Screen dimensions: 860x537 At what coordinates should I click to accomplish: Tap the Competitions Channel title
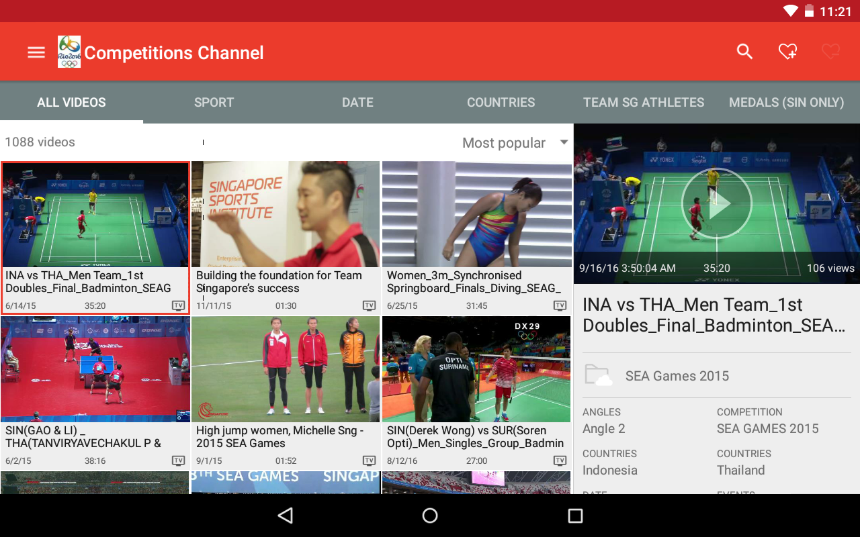174,53
